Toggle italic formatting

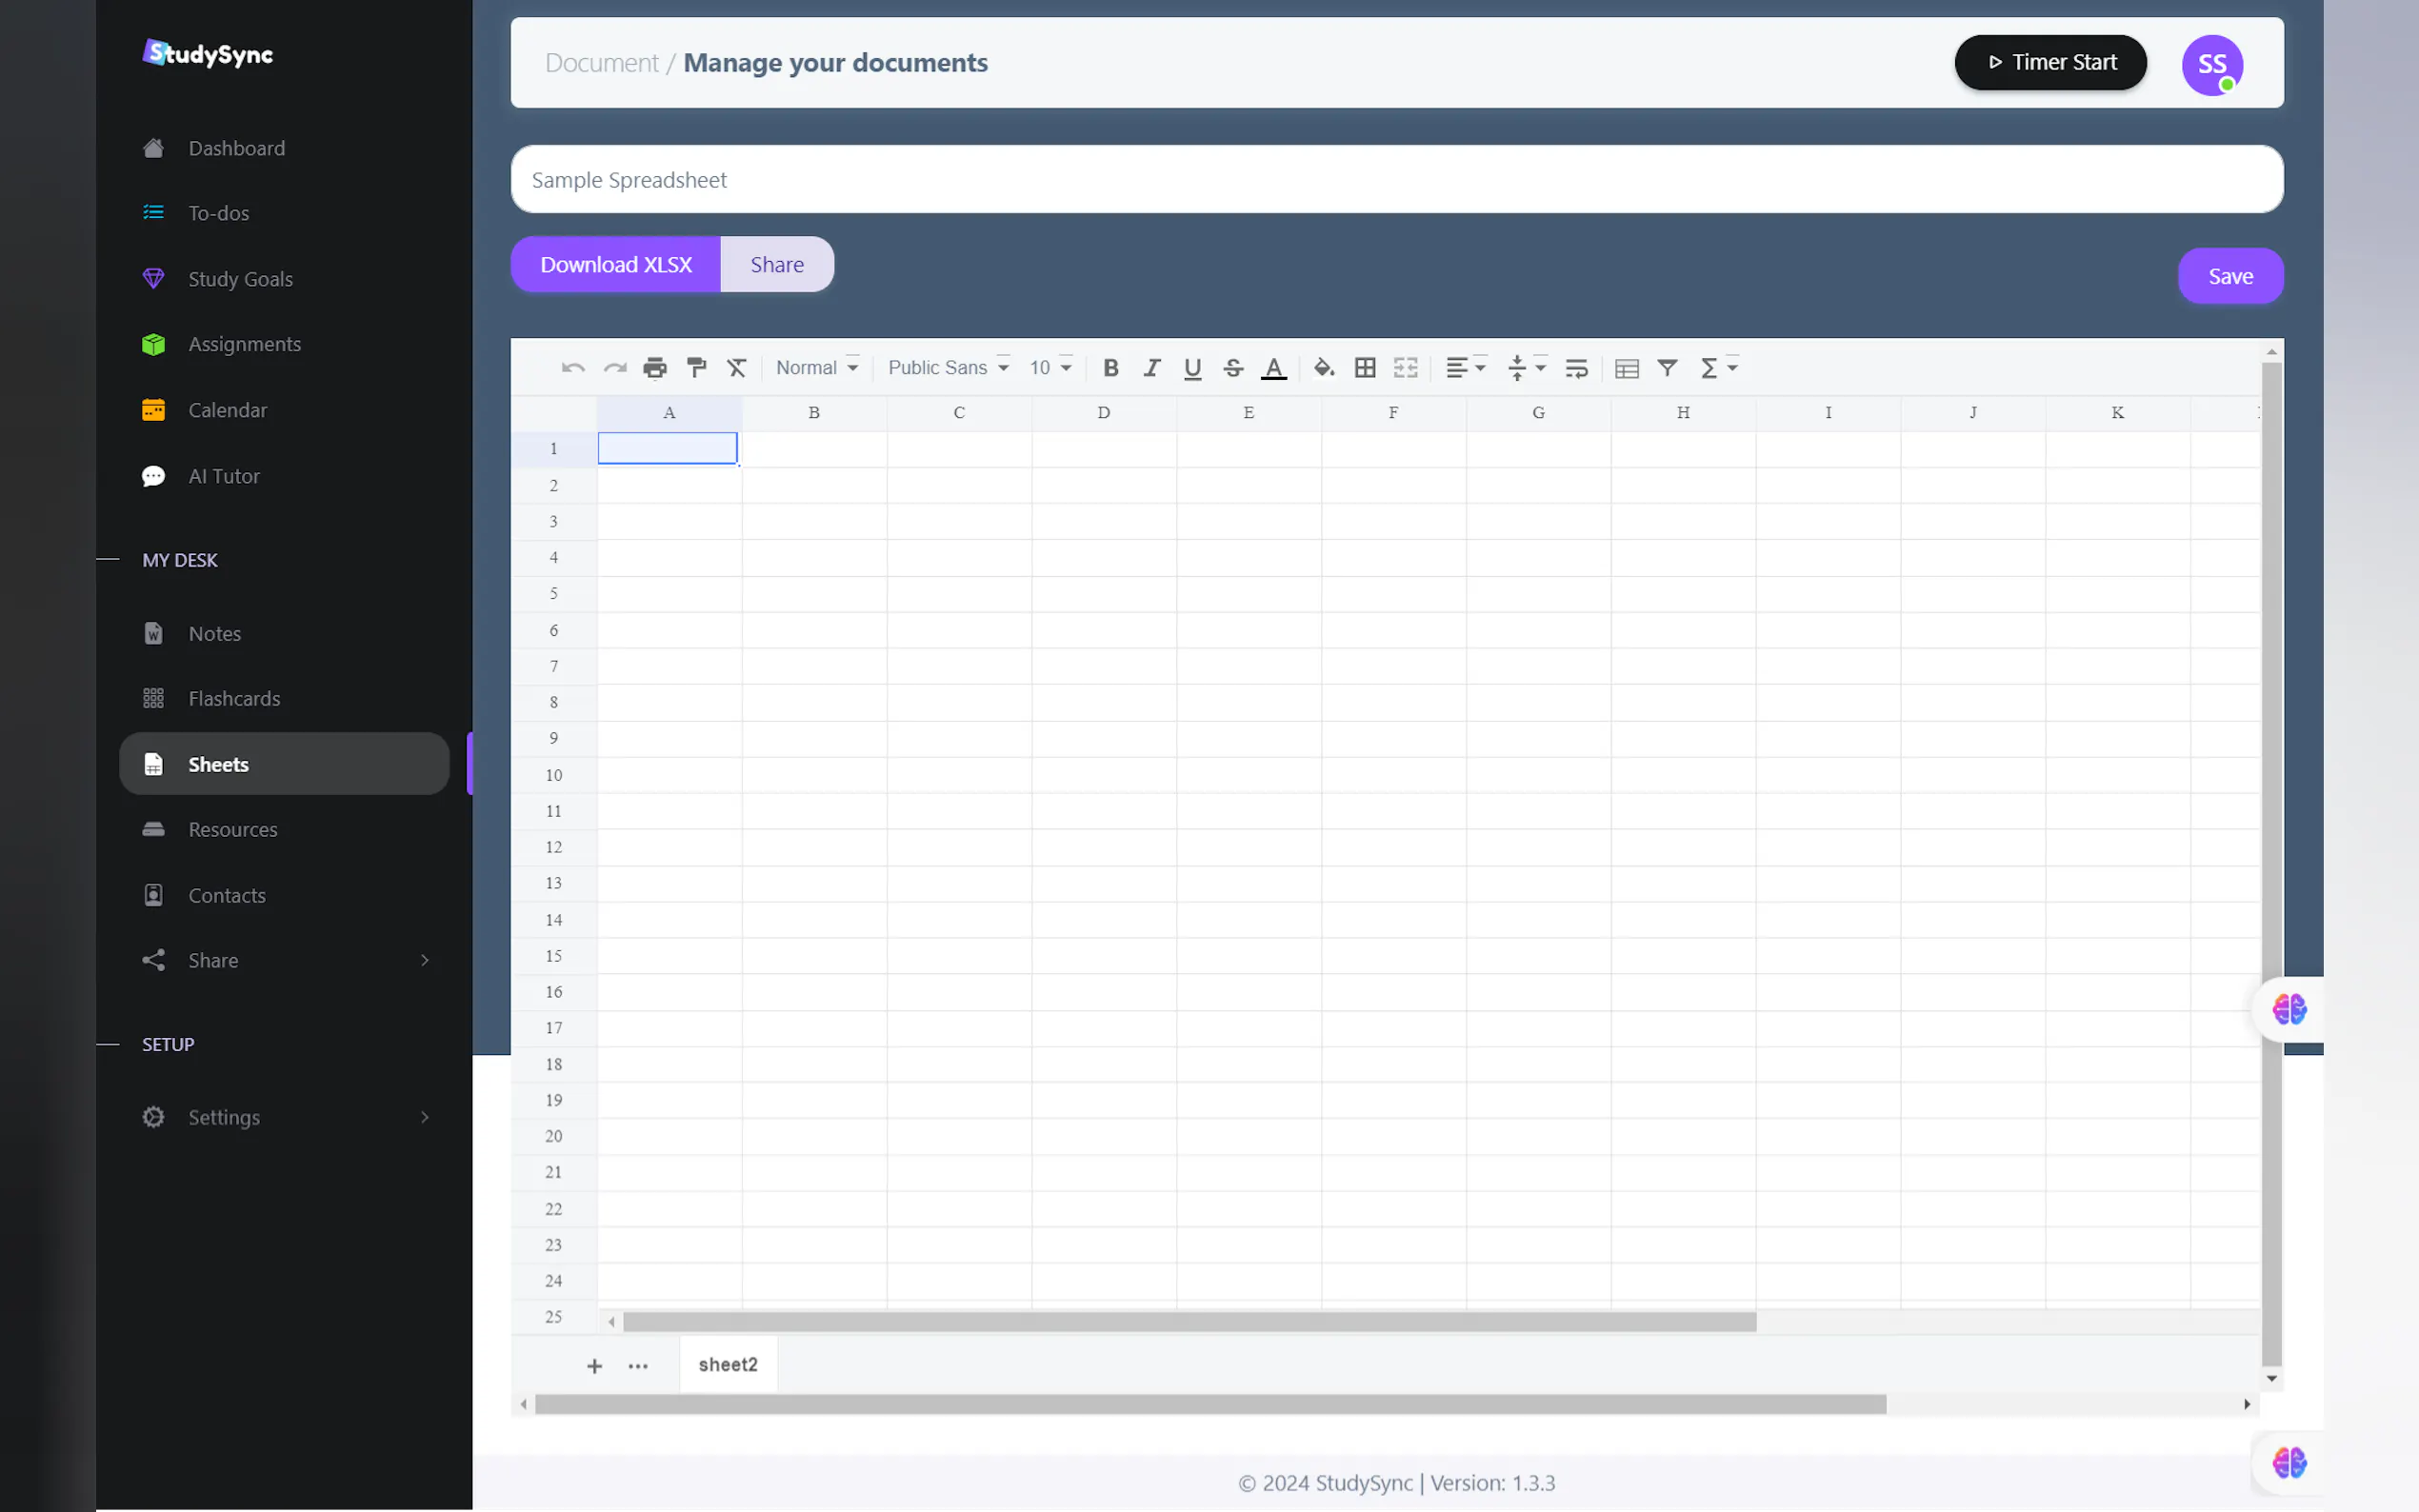point(1151,368)
